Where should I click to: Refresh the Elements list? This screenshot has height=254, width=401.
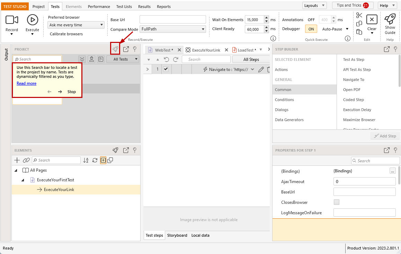95,160
